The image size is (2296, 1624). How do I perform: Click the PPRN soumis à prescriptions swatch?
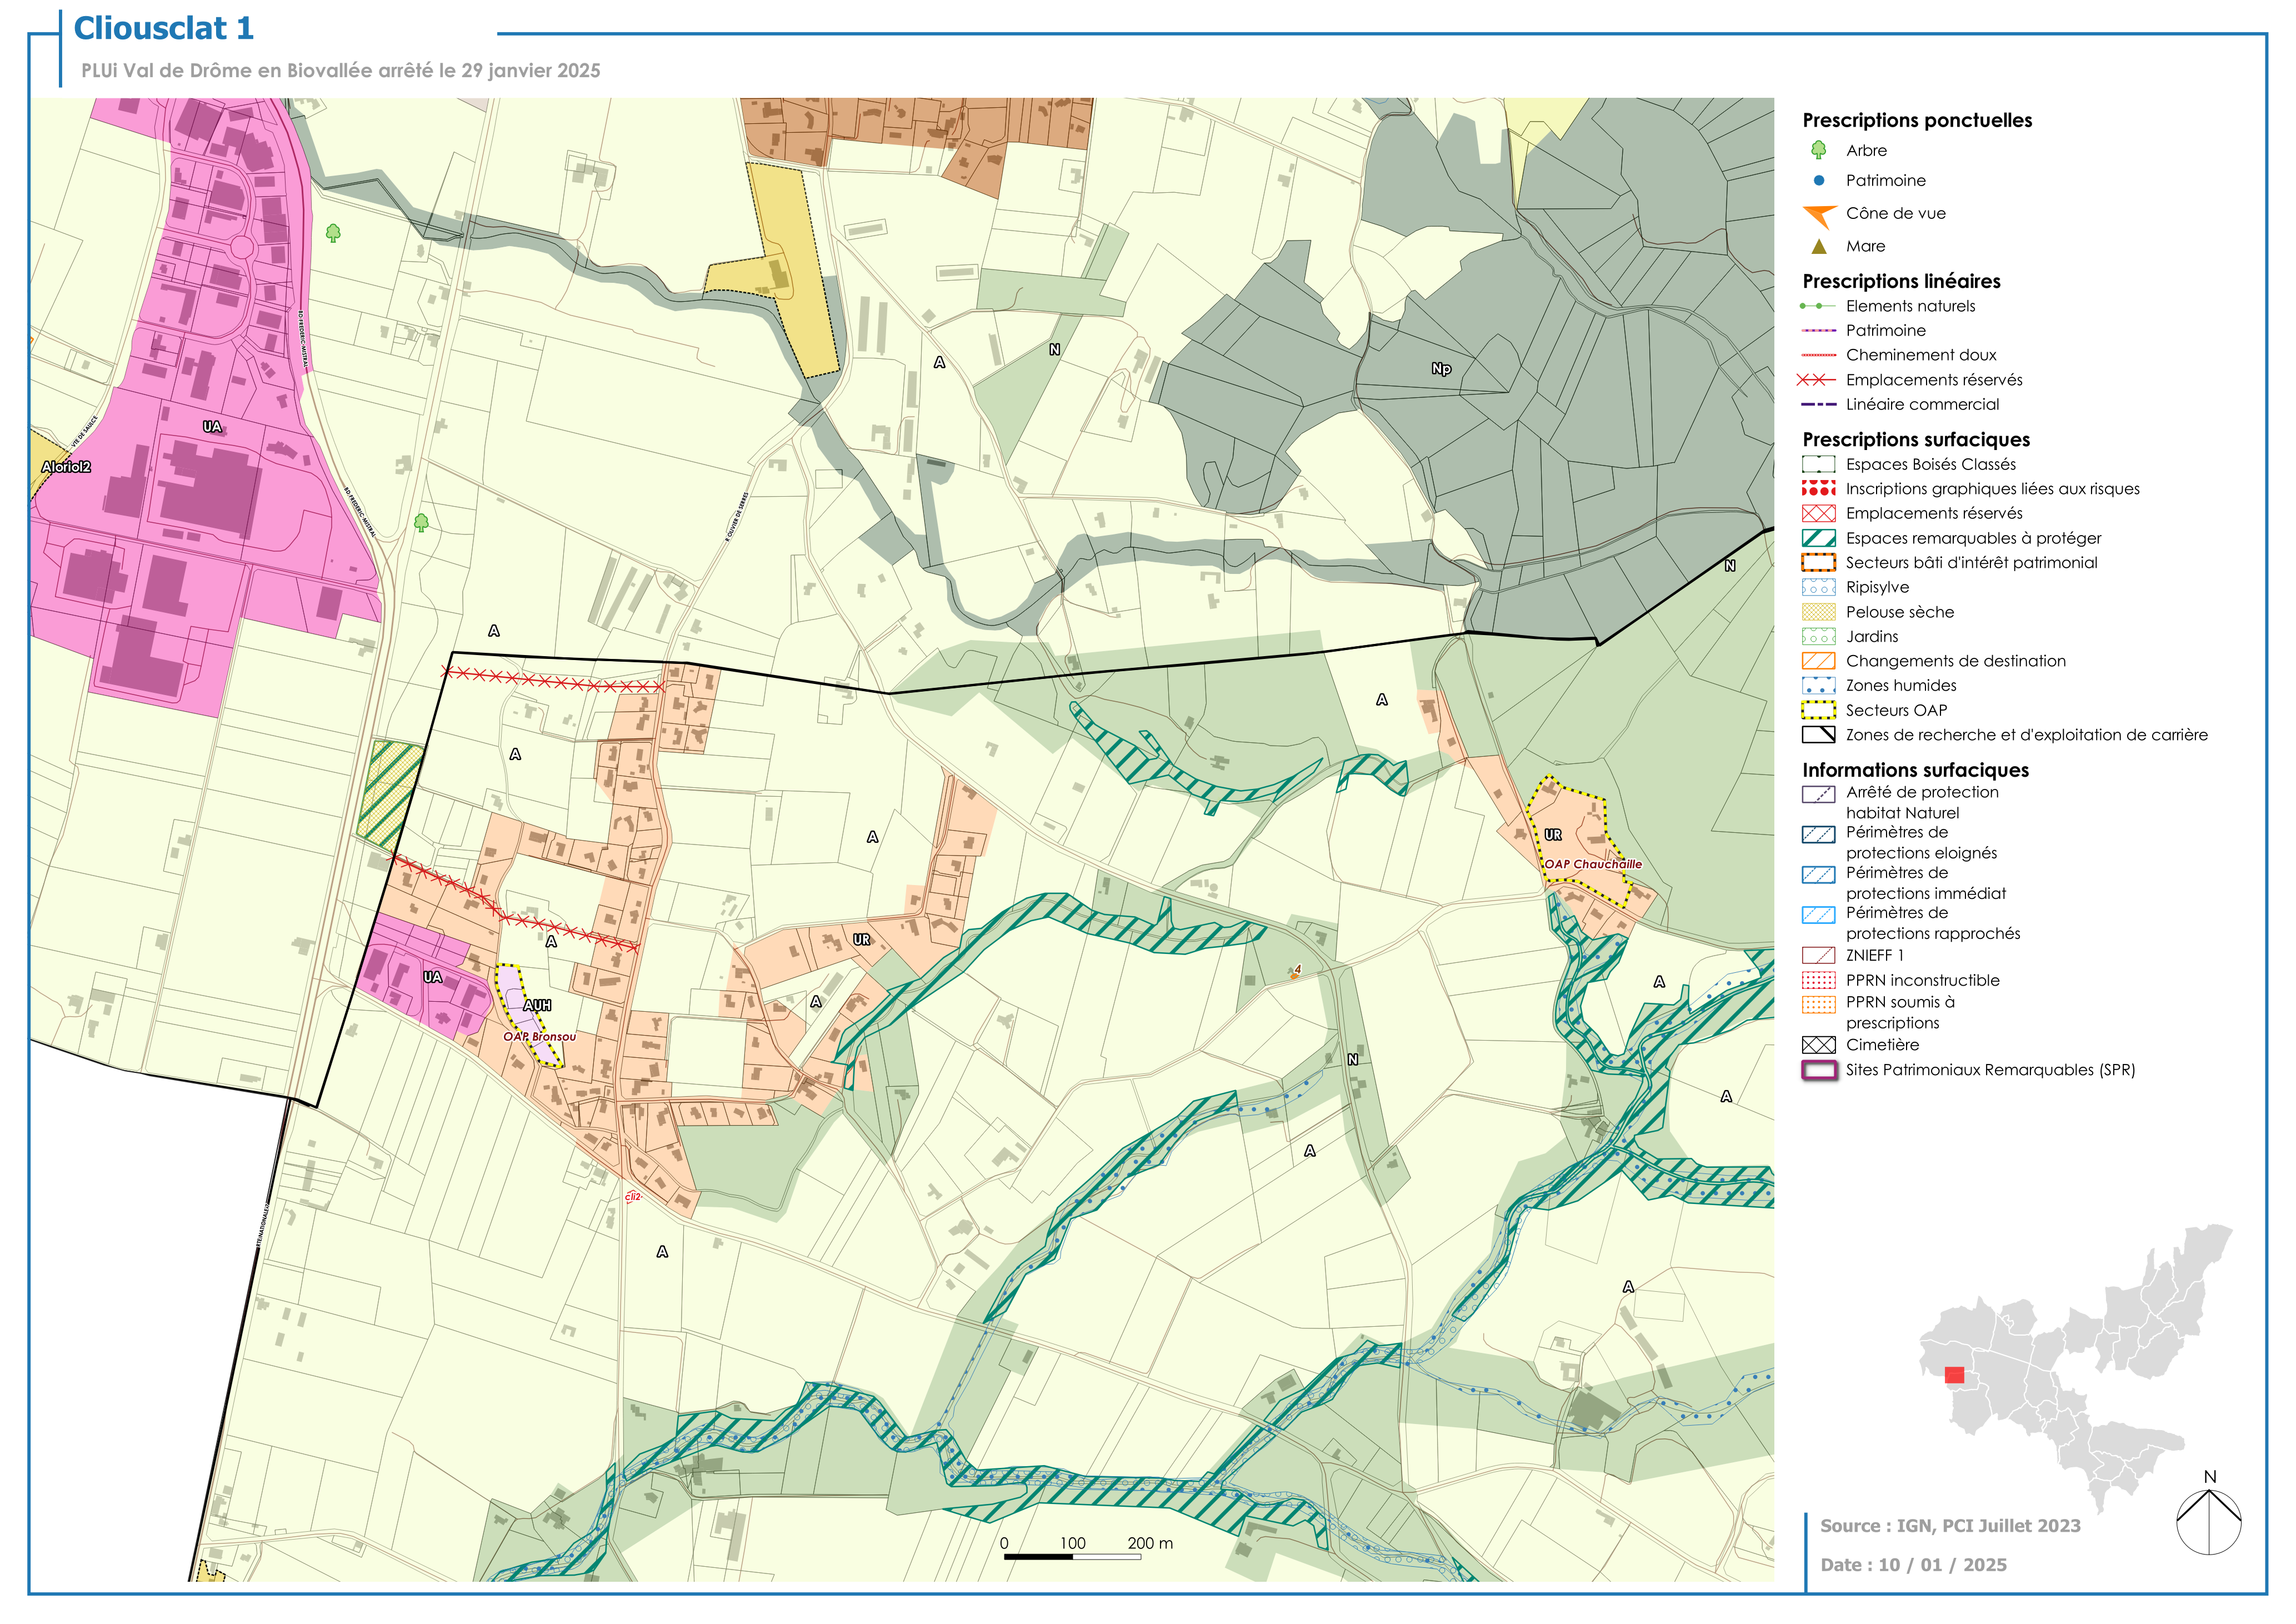tap(1818, 1004)
